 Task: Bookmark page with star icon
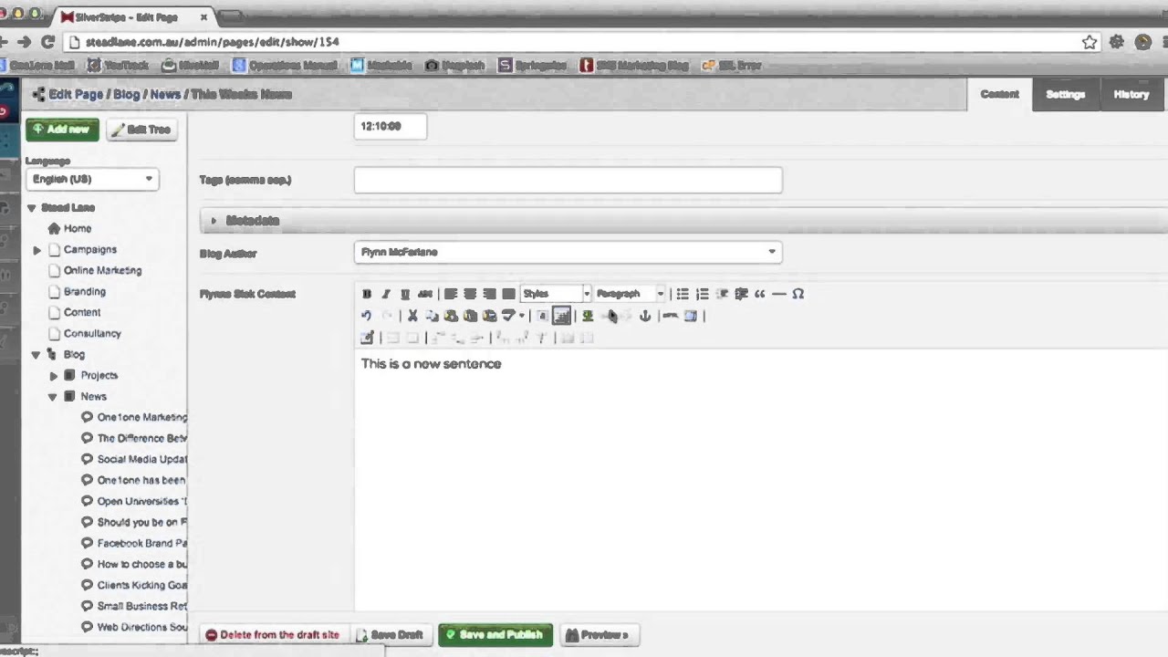1090,42
